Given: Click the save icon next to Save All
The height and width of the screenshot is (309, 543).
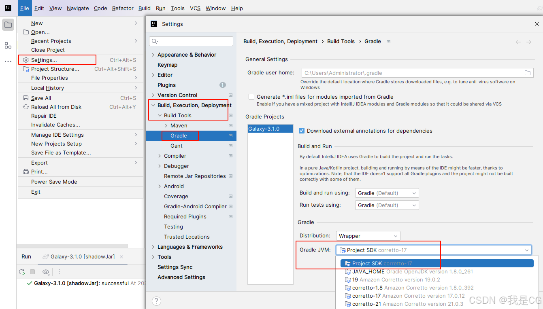Looking at the screenshot, I should 26,98.
